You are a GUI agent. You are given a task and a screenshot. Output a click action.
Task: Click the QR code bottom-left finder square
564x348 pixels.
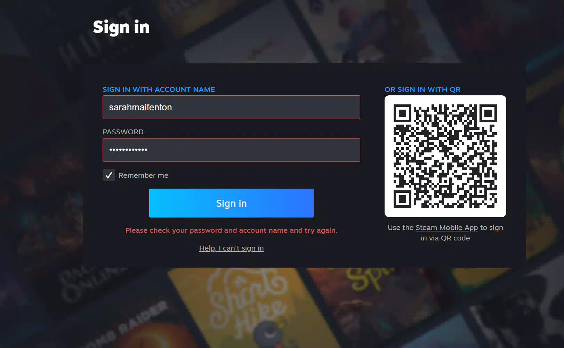click(402, 199)
